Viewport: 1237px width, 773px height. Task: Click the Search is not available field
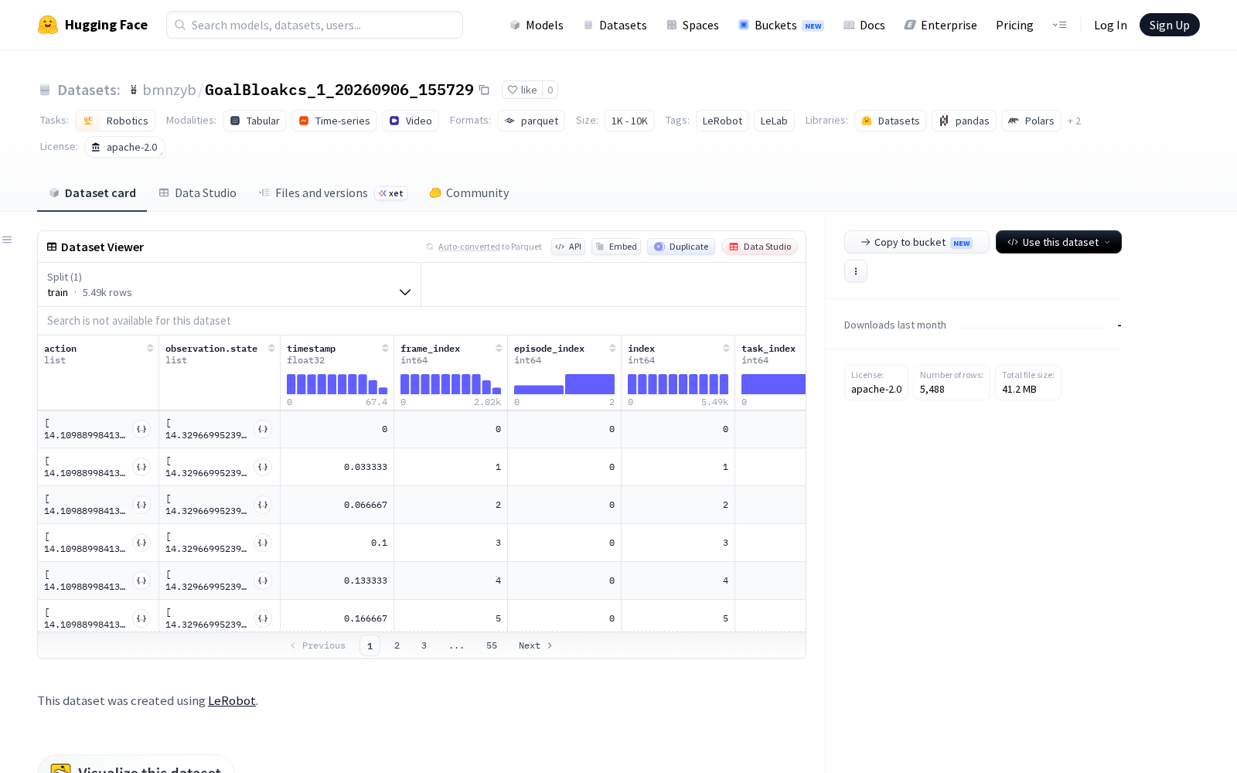[x=421, y=321]
